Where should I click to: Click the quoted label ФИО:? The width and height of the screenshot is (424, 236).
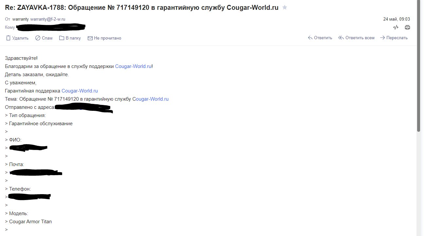coord(15,140)
